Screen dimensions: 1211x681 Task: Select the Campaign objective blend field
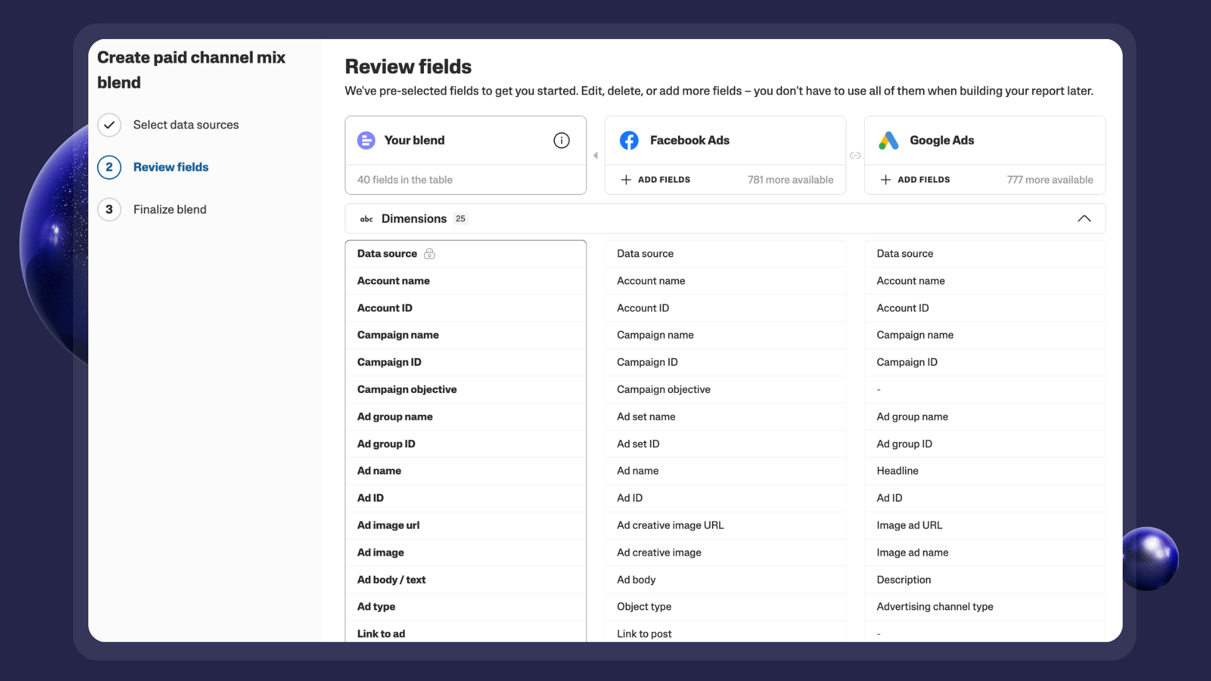[407, 390]
